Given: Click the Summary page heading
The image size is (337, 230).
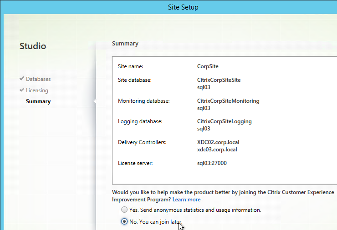Looking at the screenshot, I should tap(125, 44).
